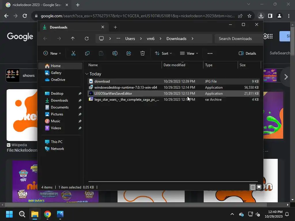Click the Delete trash can icon
This screenshot has width=295, height=221.
pos(142,53)
